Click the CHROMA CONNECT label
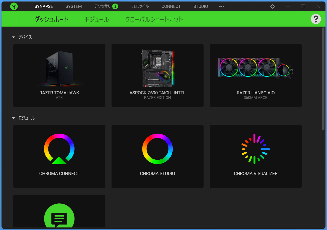327x230 pixels. pos(59,174)
